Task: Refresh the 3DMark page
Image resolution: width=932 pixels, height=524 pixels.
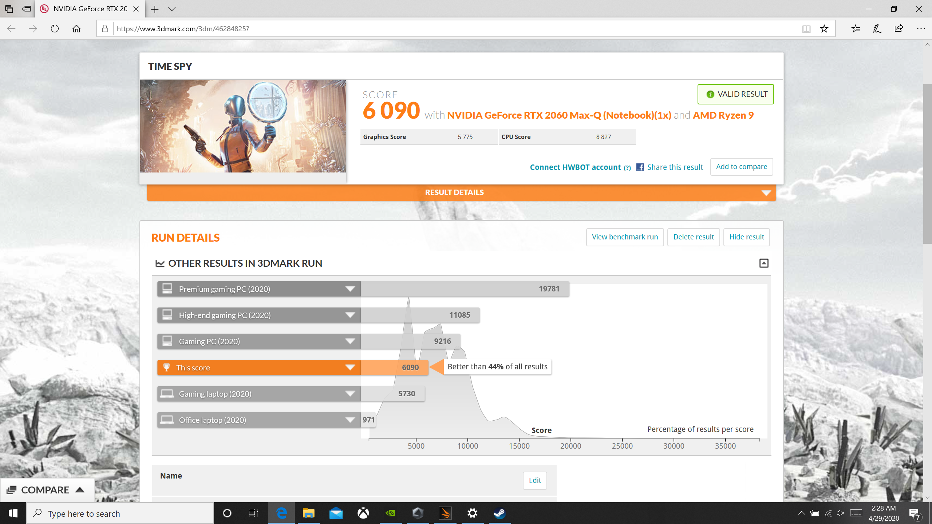Action: pyautogui.click(x=55, y=28)
